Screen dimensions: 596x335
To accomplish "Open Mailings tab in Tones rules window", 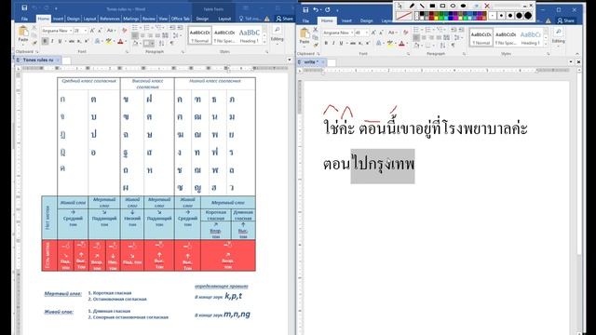I will click(x=130, y=19).
